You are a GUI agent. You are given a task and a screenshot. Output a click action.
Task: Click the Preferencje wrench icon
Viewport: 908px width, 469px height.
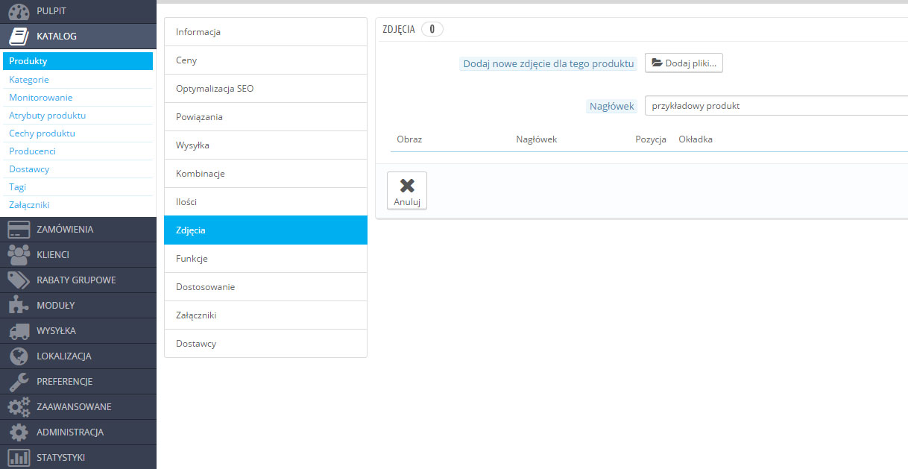19,382
